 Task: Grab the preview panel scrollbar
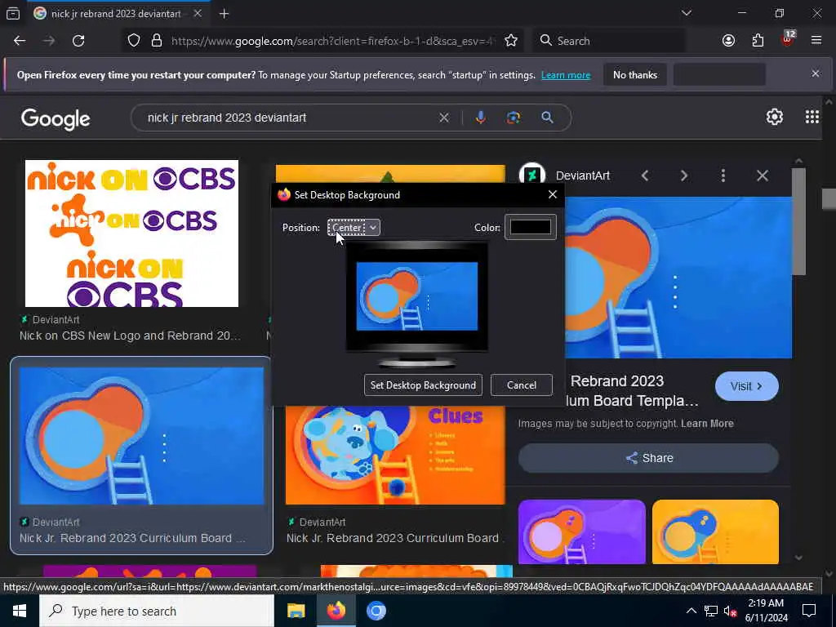click(x=798, y=221)
